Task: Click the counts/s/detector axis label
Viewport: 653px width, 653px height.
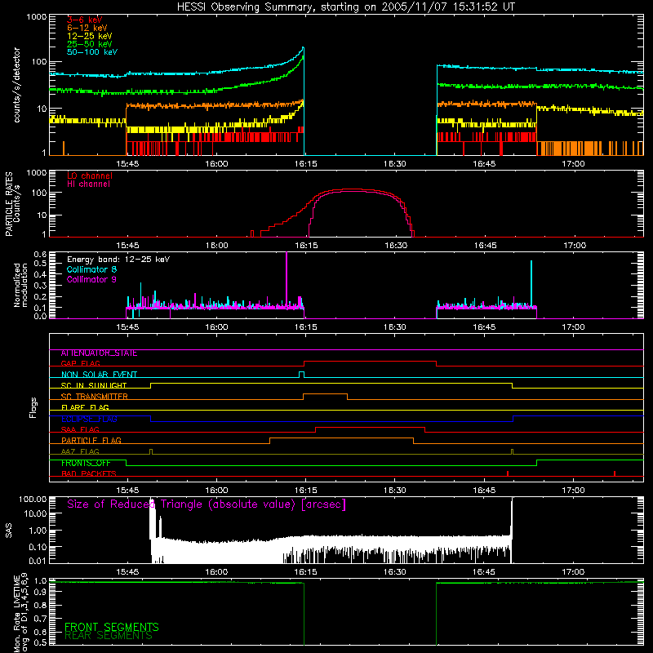Action: click(17, 85)
